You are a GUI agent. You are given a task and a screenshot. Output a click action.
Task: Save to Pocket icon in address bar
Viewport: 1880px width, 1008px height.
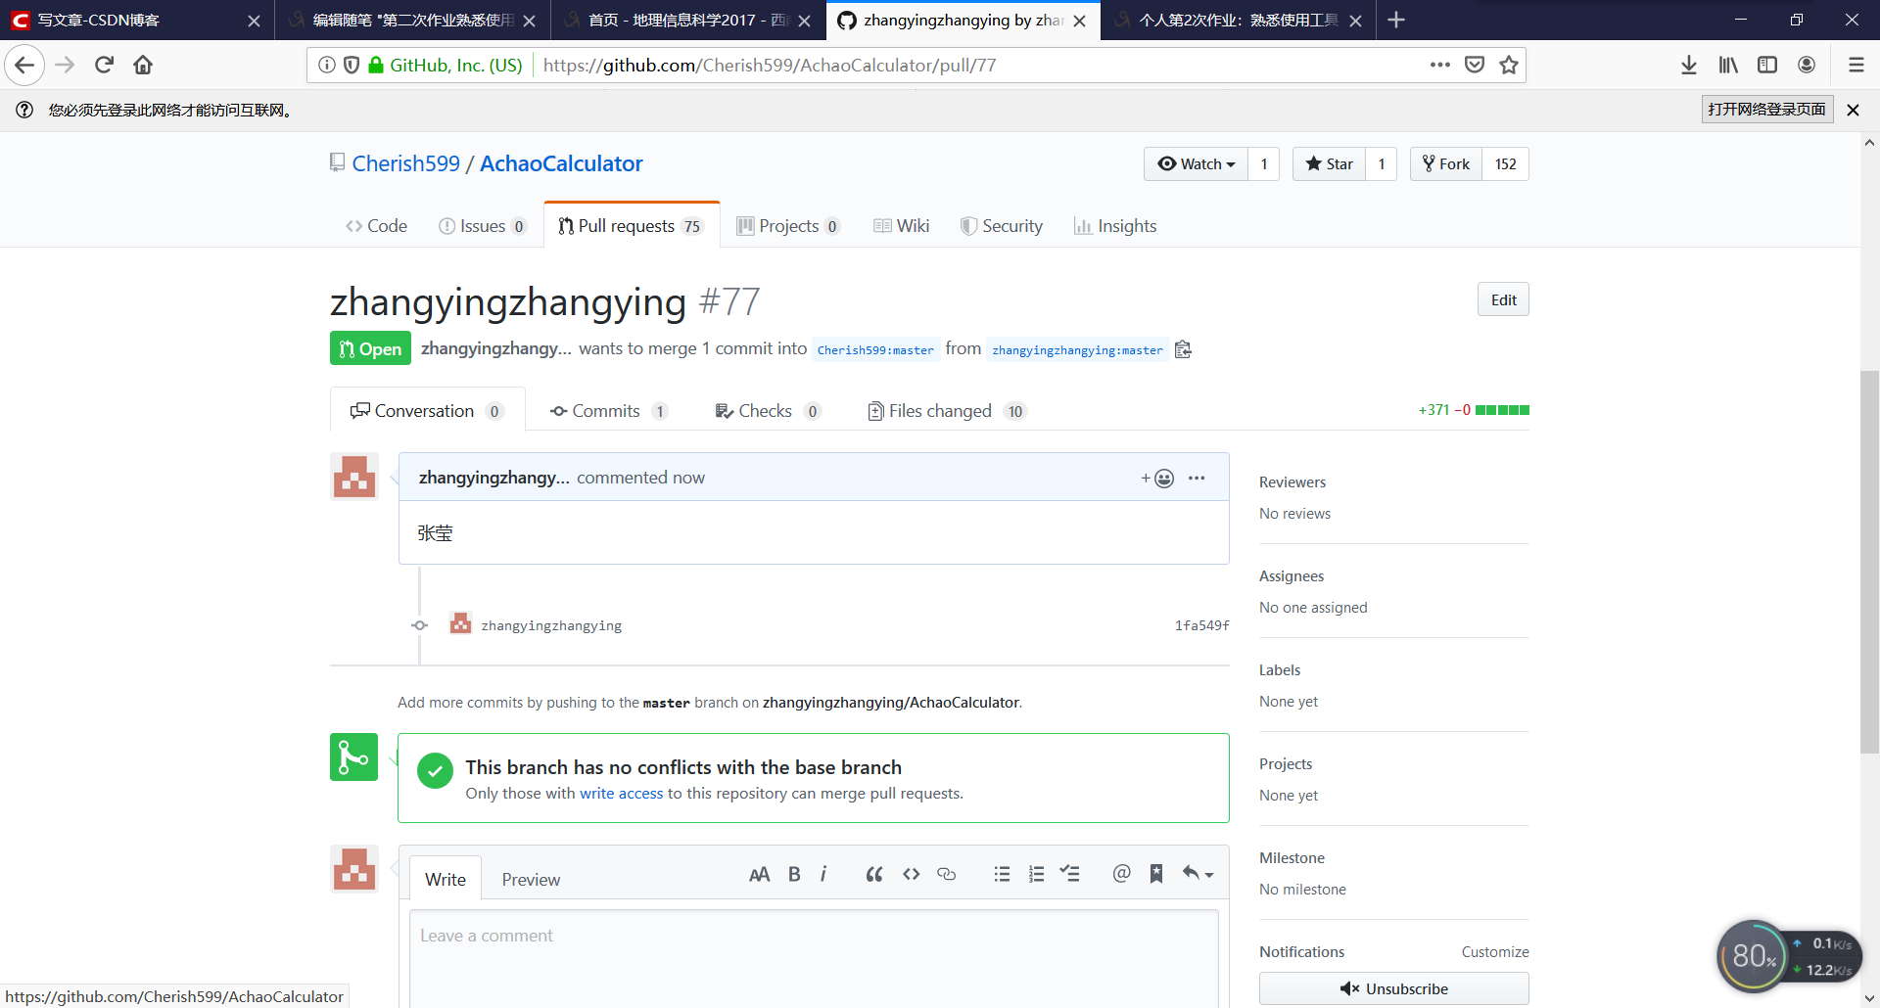pos(1475,65)
